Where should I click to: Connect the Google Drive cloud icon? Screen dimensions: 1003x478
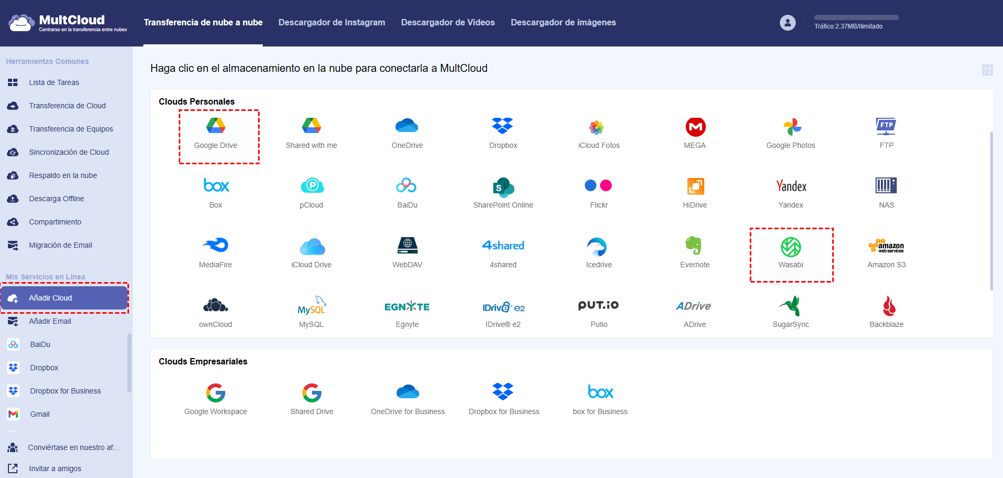tap(216, 126)
